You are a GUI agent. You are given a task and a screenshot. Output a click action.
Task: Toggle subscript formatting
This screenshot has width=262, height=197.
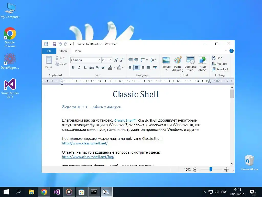tap(97, 67)
